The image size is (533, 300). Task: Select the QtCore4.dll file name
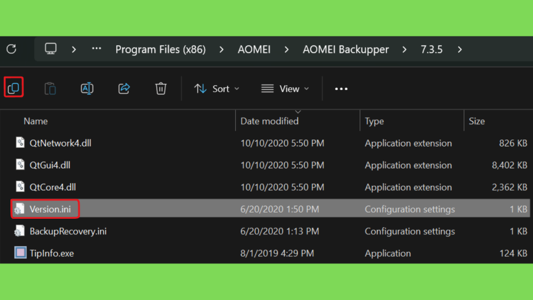click(53, 187)
